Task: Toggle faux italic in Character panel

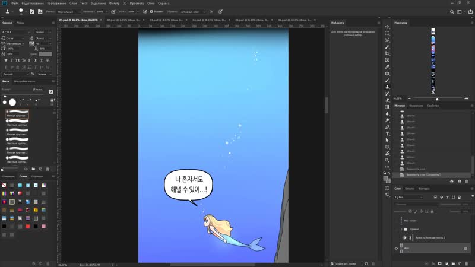Action: click(x=12, y=61)
